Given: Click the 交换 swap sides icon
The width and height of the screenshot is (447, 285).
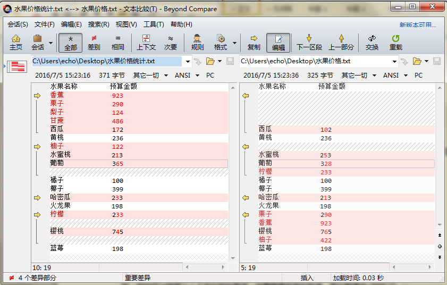Looking at the screenshot, I should click(x=372, y=43).
